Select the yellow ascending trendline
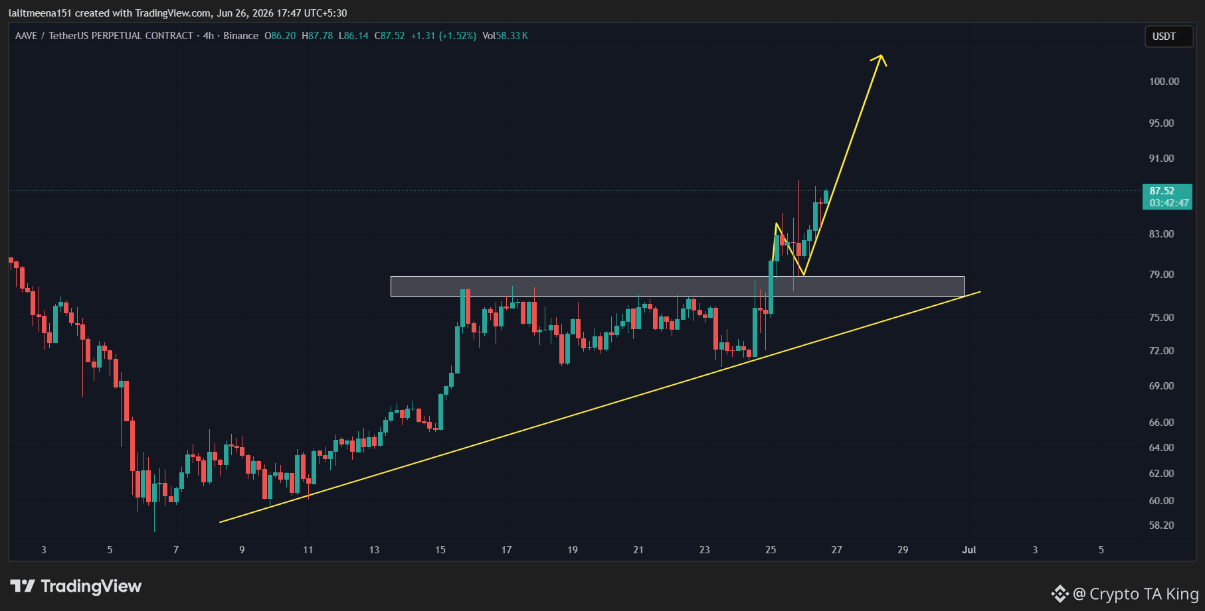 [x=600, y=407]
